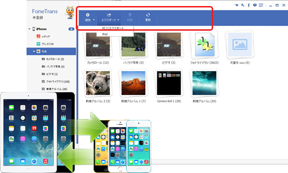Open the フォトライブラリ (3623) album thumbnail
The image size is (288, 173).
pyautogui.click(x=204, y=45)
